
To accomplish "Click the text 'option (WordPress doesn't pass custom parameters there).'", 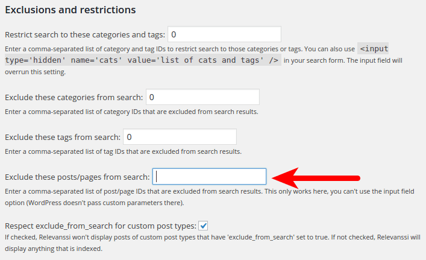I will (94, 203).
